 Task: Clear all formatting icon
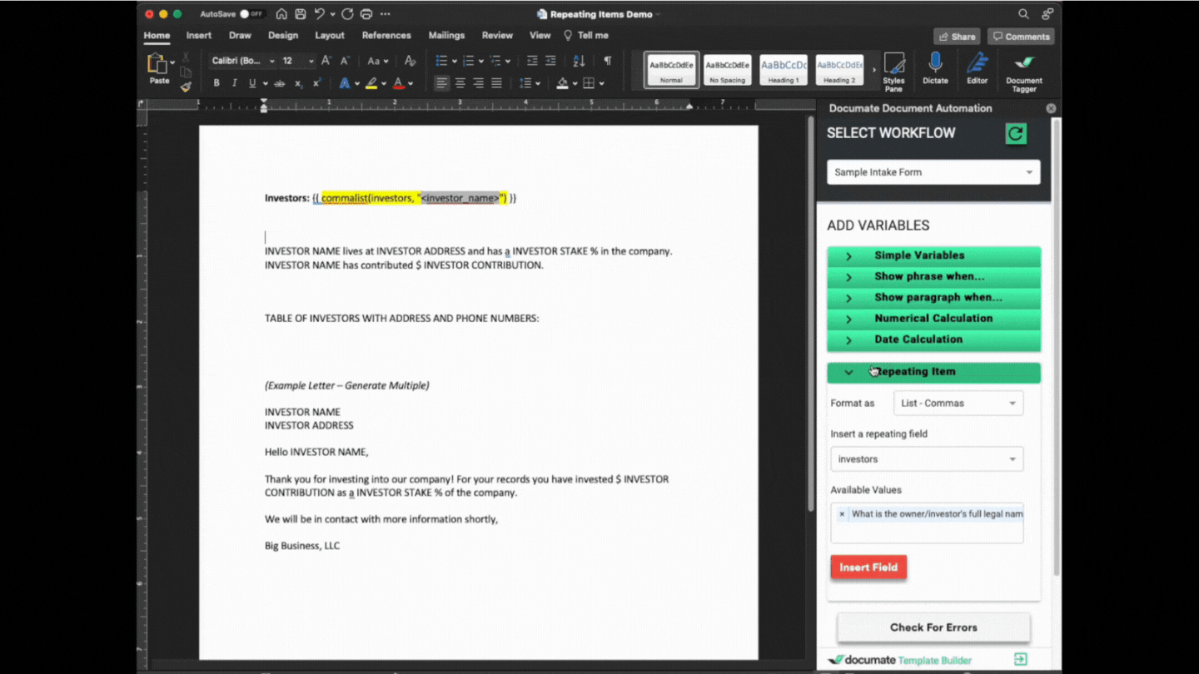point(410,61)
